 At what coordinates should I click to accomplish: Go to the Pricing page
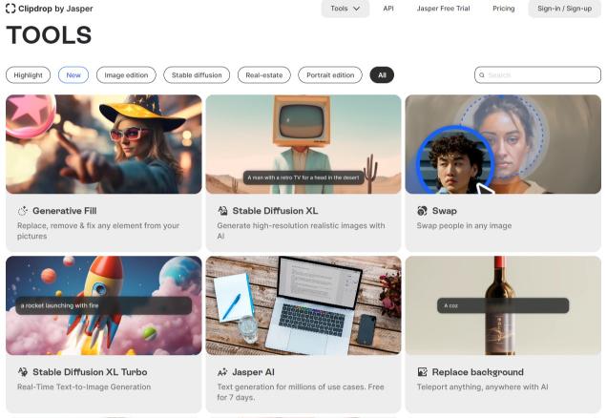tap(503, 9)
